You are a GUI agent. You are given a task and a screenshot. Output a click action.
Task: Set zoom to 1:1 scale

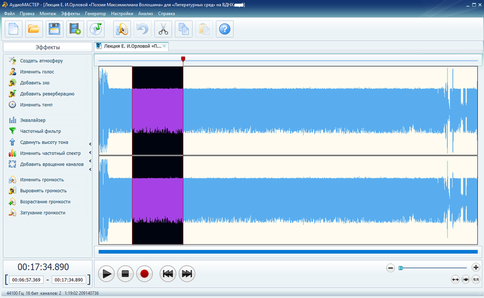click(476, 279)
